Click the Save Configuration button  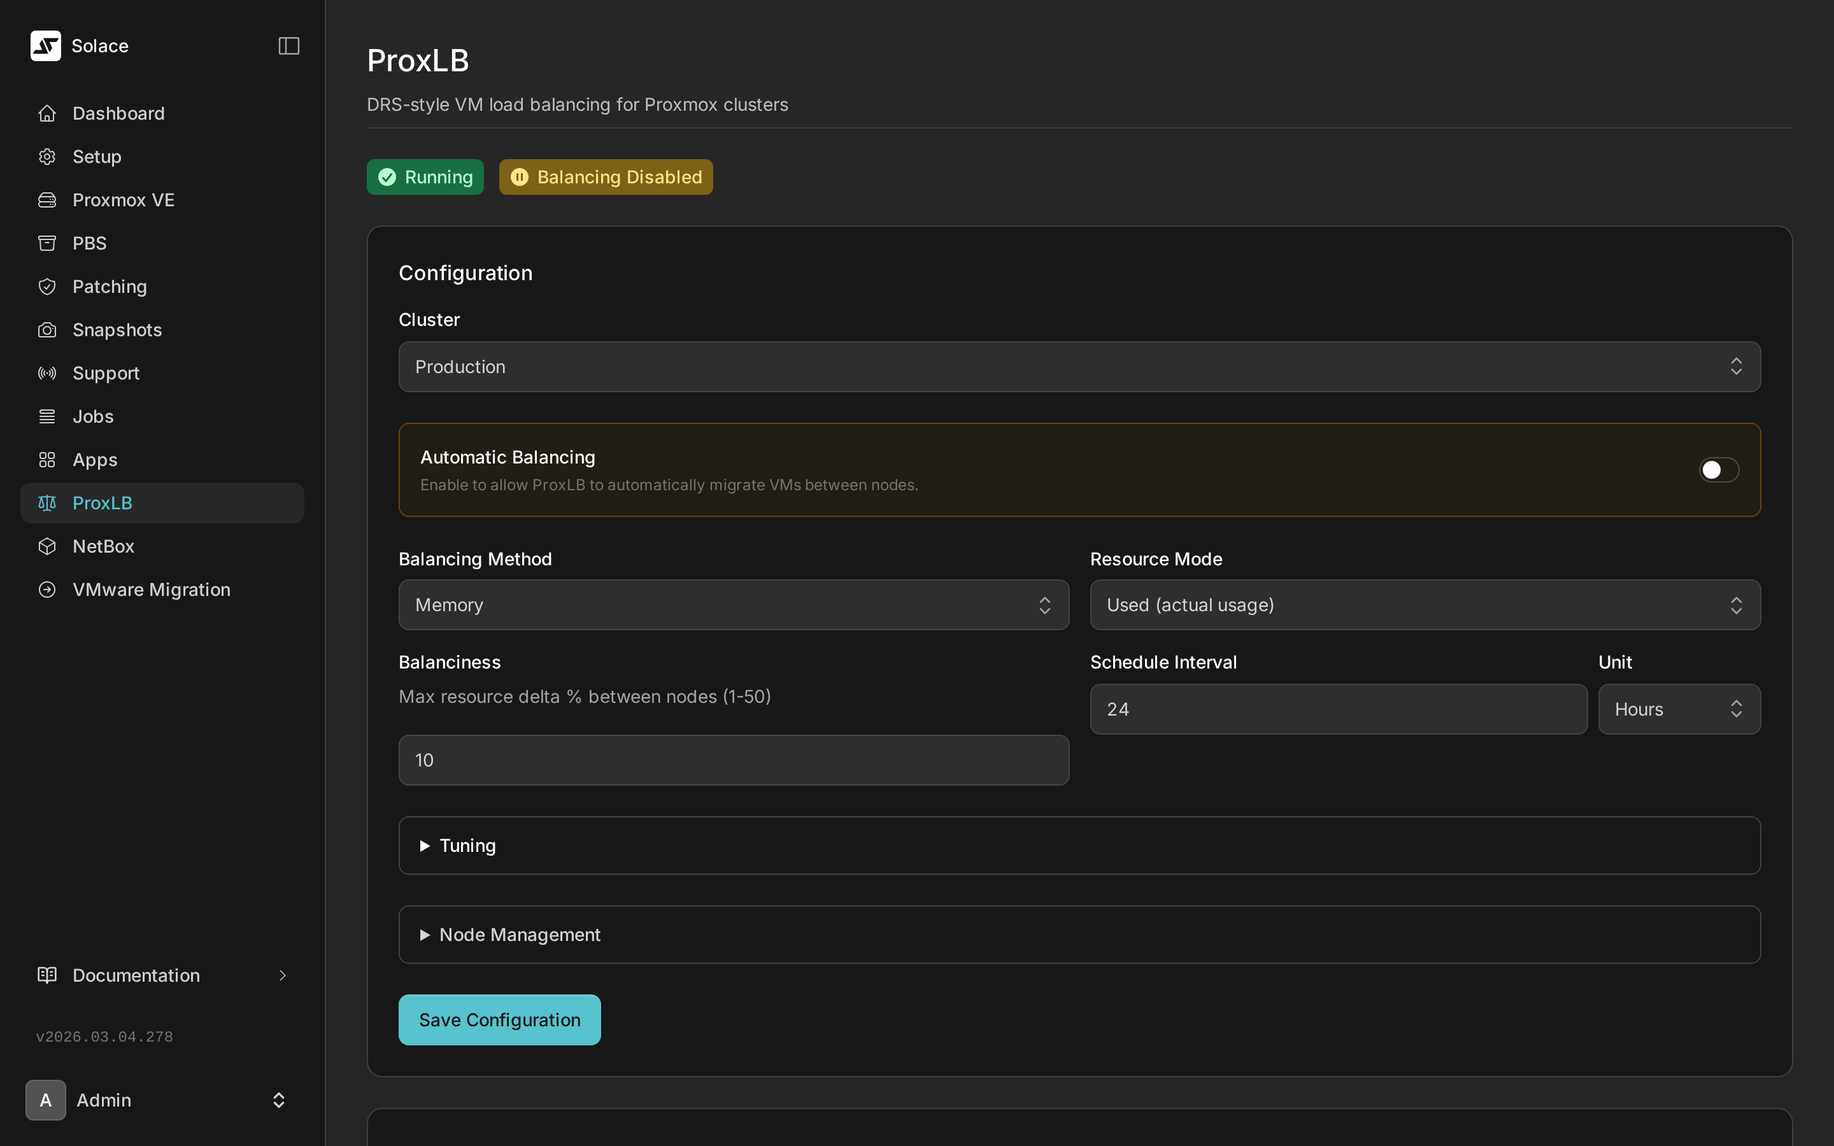(499, 1019)
